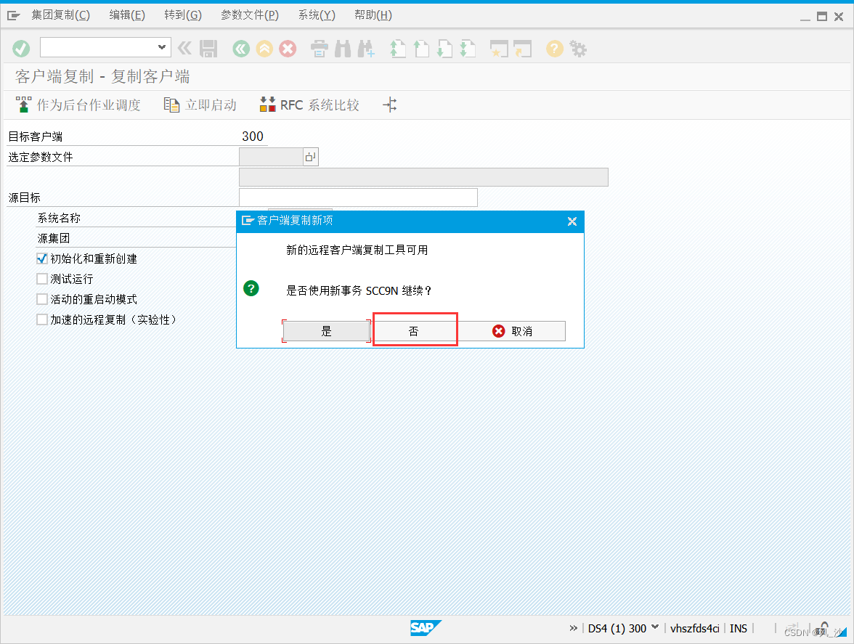Open the 系统(Y) menu
Image resolution: width=854 pixels, height=644 pixels.
click(x=317, y=15)
